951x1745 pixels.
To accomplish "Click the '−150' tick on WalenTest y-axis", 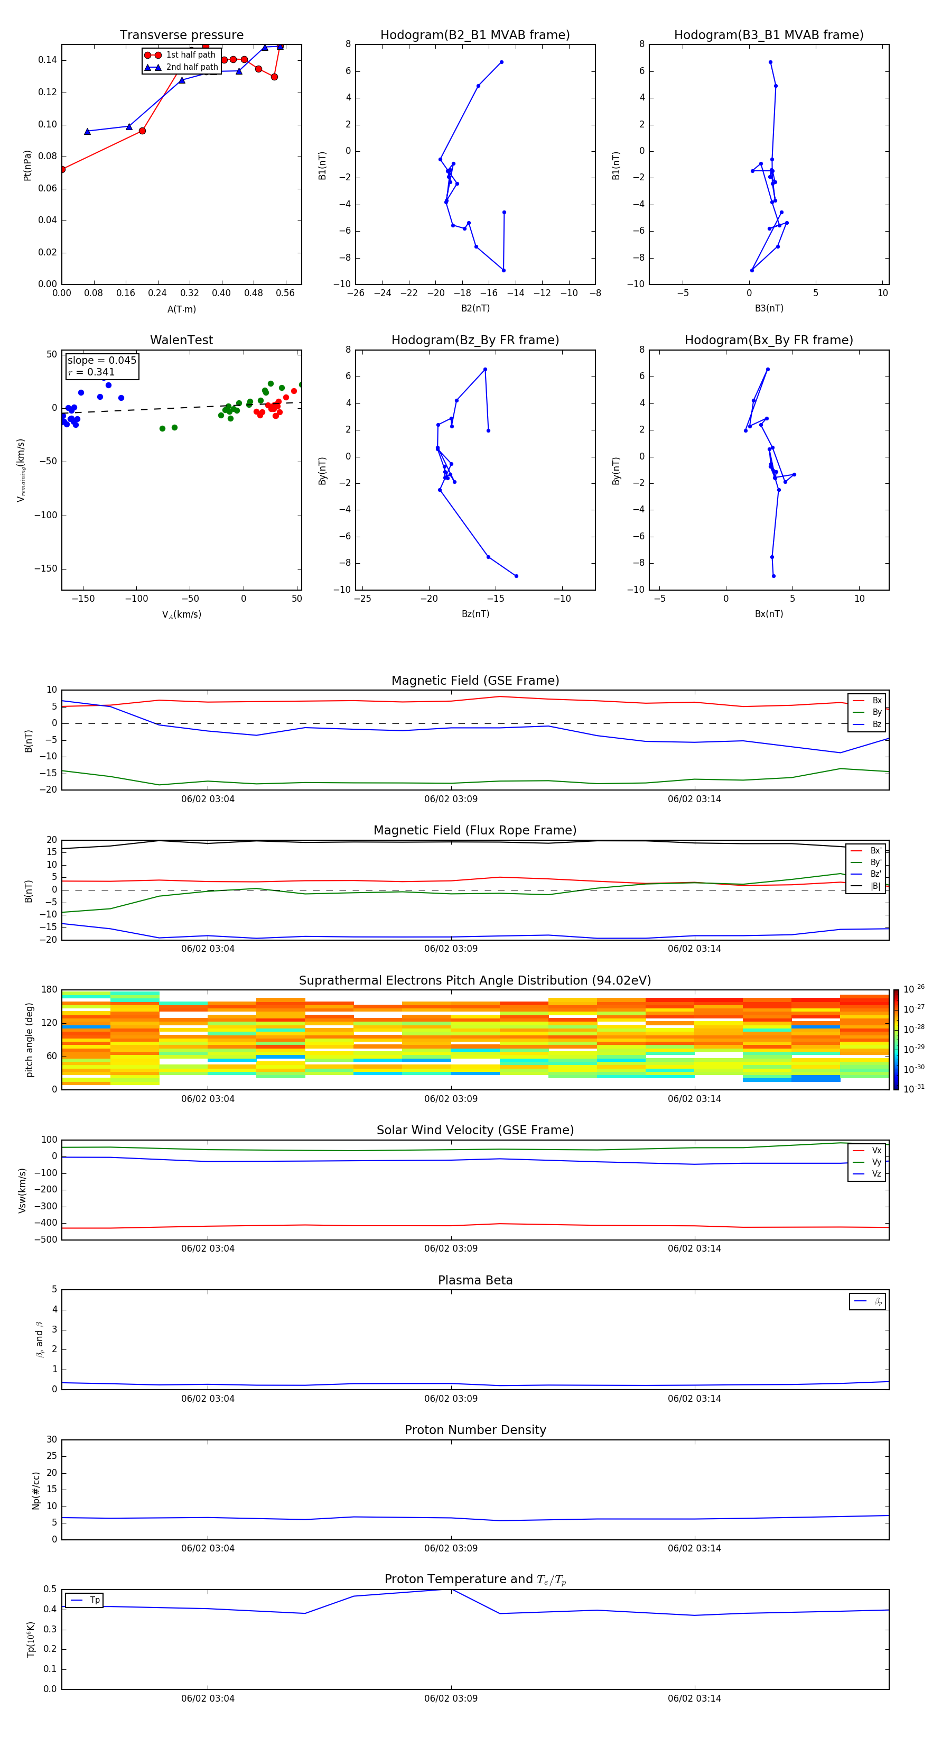I will click(x=45, y=569).
